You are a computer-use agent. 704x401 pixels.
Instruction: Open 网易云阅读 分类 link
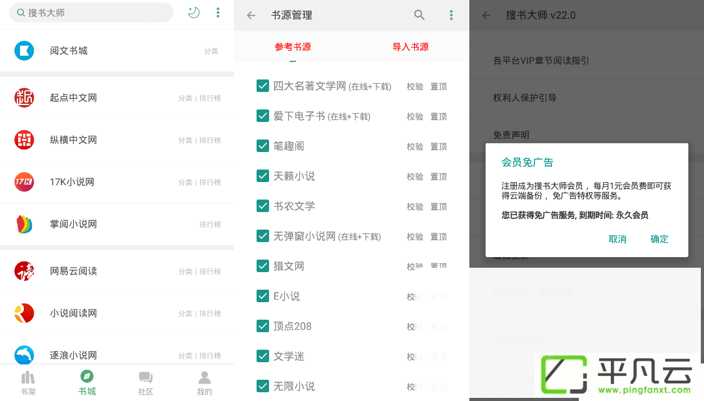(x=185, y=272)
